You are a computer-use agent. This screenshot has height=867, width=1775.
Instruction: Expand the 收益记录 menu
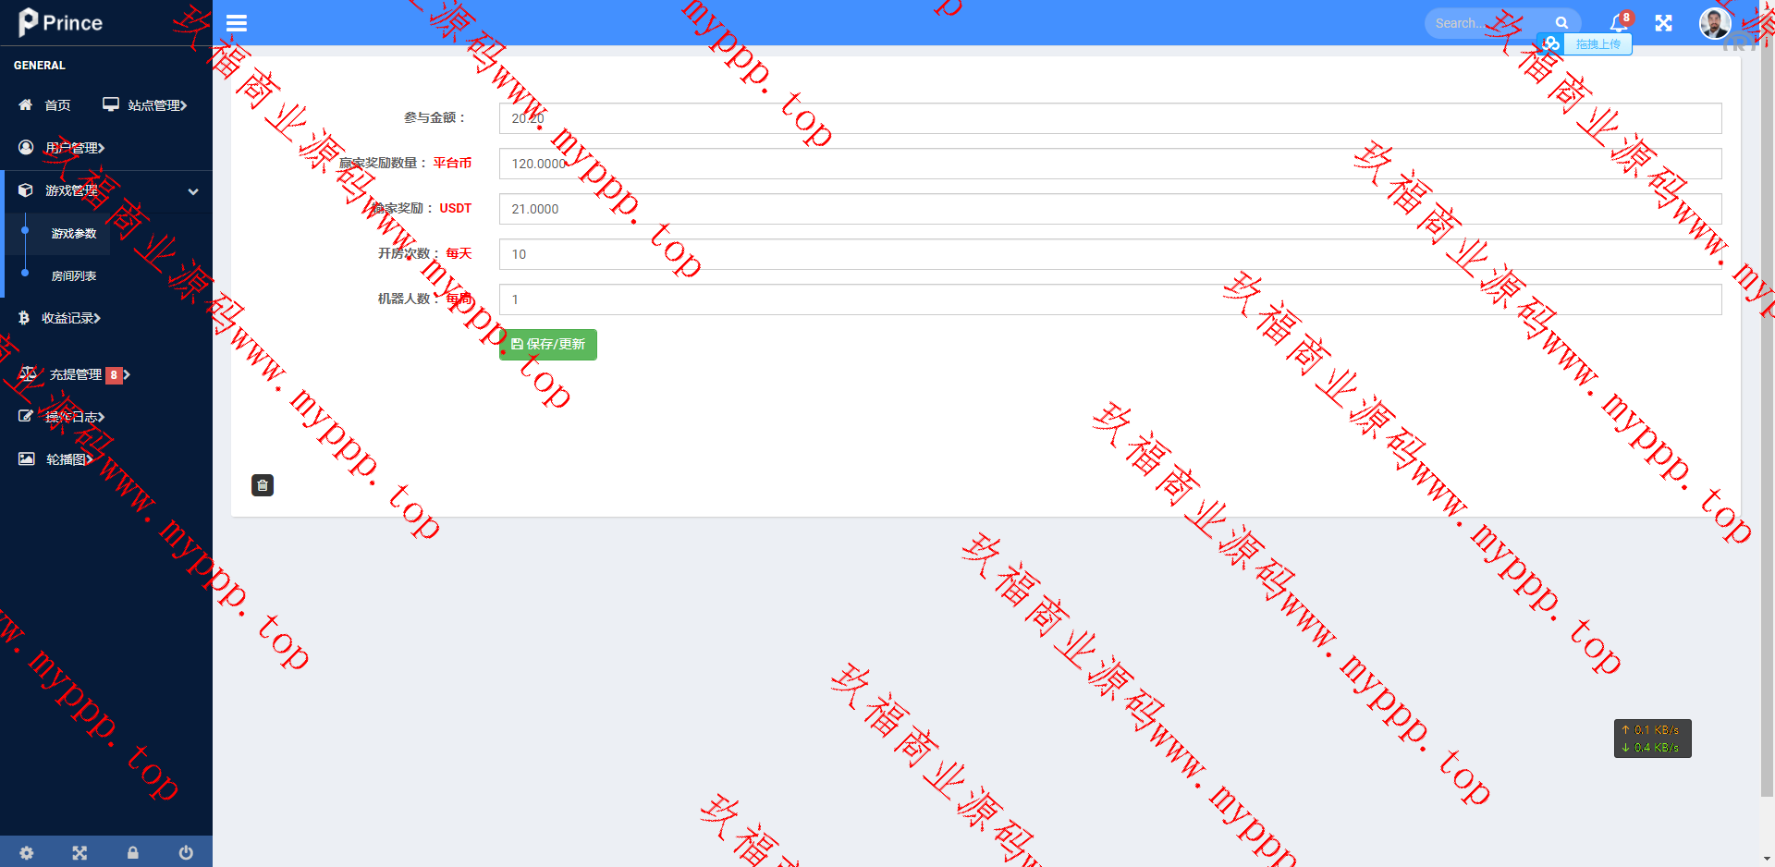pyautogui.click(x=69, y=318)
